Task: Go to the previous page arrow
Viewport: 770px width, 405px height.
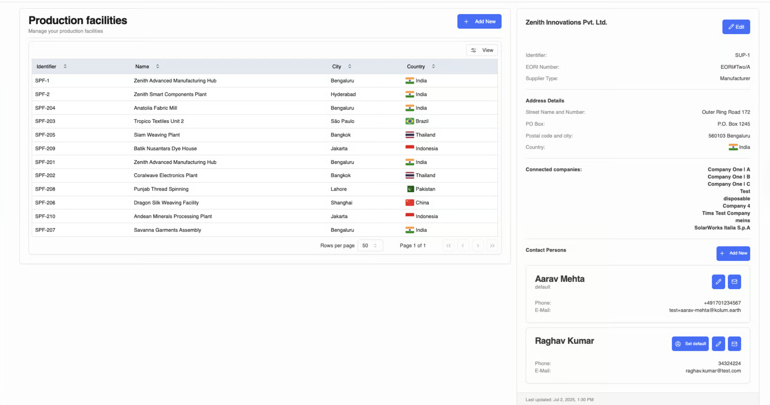Action: [x=463, y=246]
